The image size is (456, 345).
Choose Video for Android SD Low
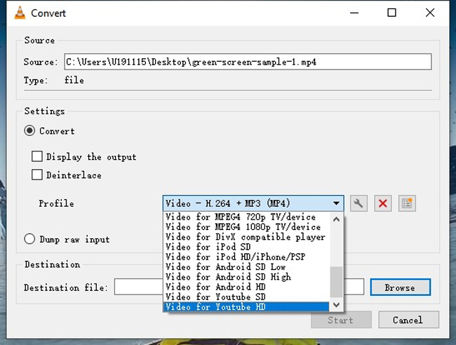(246, 267)
